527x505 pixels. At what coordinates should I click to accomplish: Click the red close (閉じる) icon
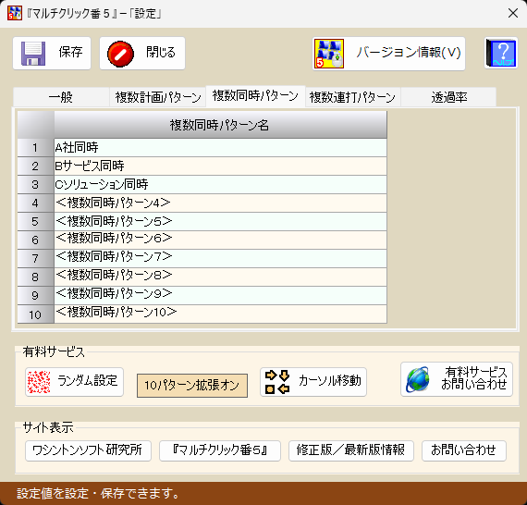[x=120, y=54]
